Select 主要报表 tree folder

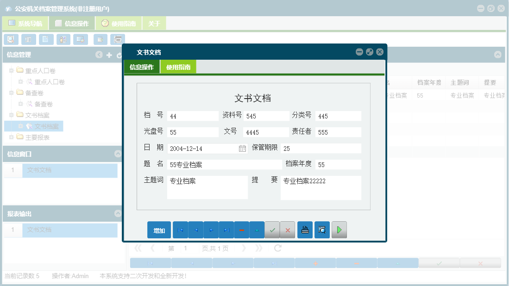tap(38, 137)
